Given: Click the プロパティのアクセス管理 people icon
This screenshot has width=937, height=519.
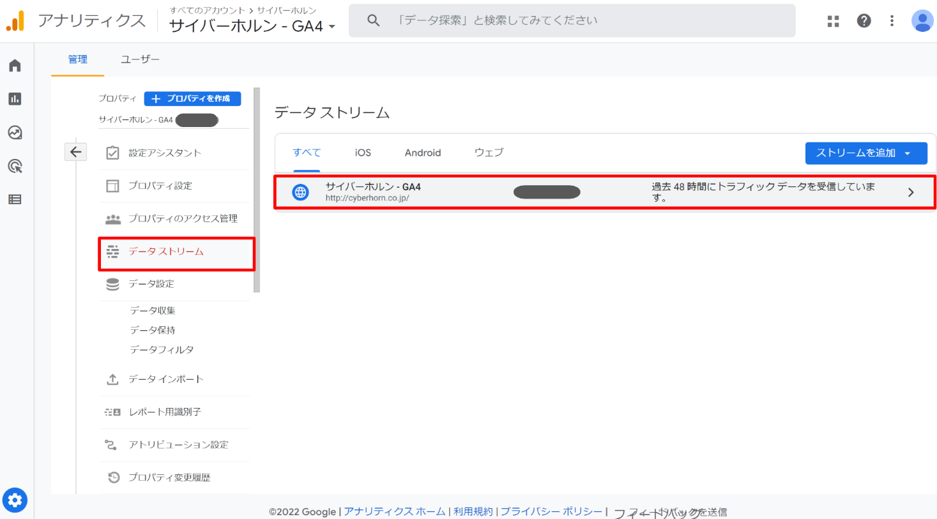Looking at the screenshot, I should pyautogui.click(x=113, y=219).
